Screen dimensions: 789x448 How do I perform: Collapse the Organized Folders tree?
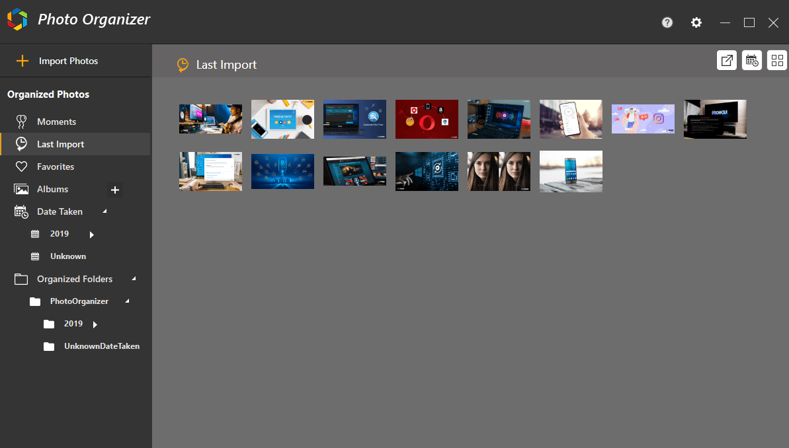pos(135,278)
